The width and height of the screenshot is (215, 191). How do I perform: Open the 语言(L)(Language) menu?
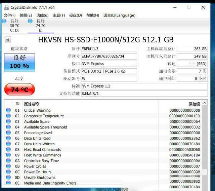coord(119,15)
